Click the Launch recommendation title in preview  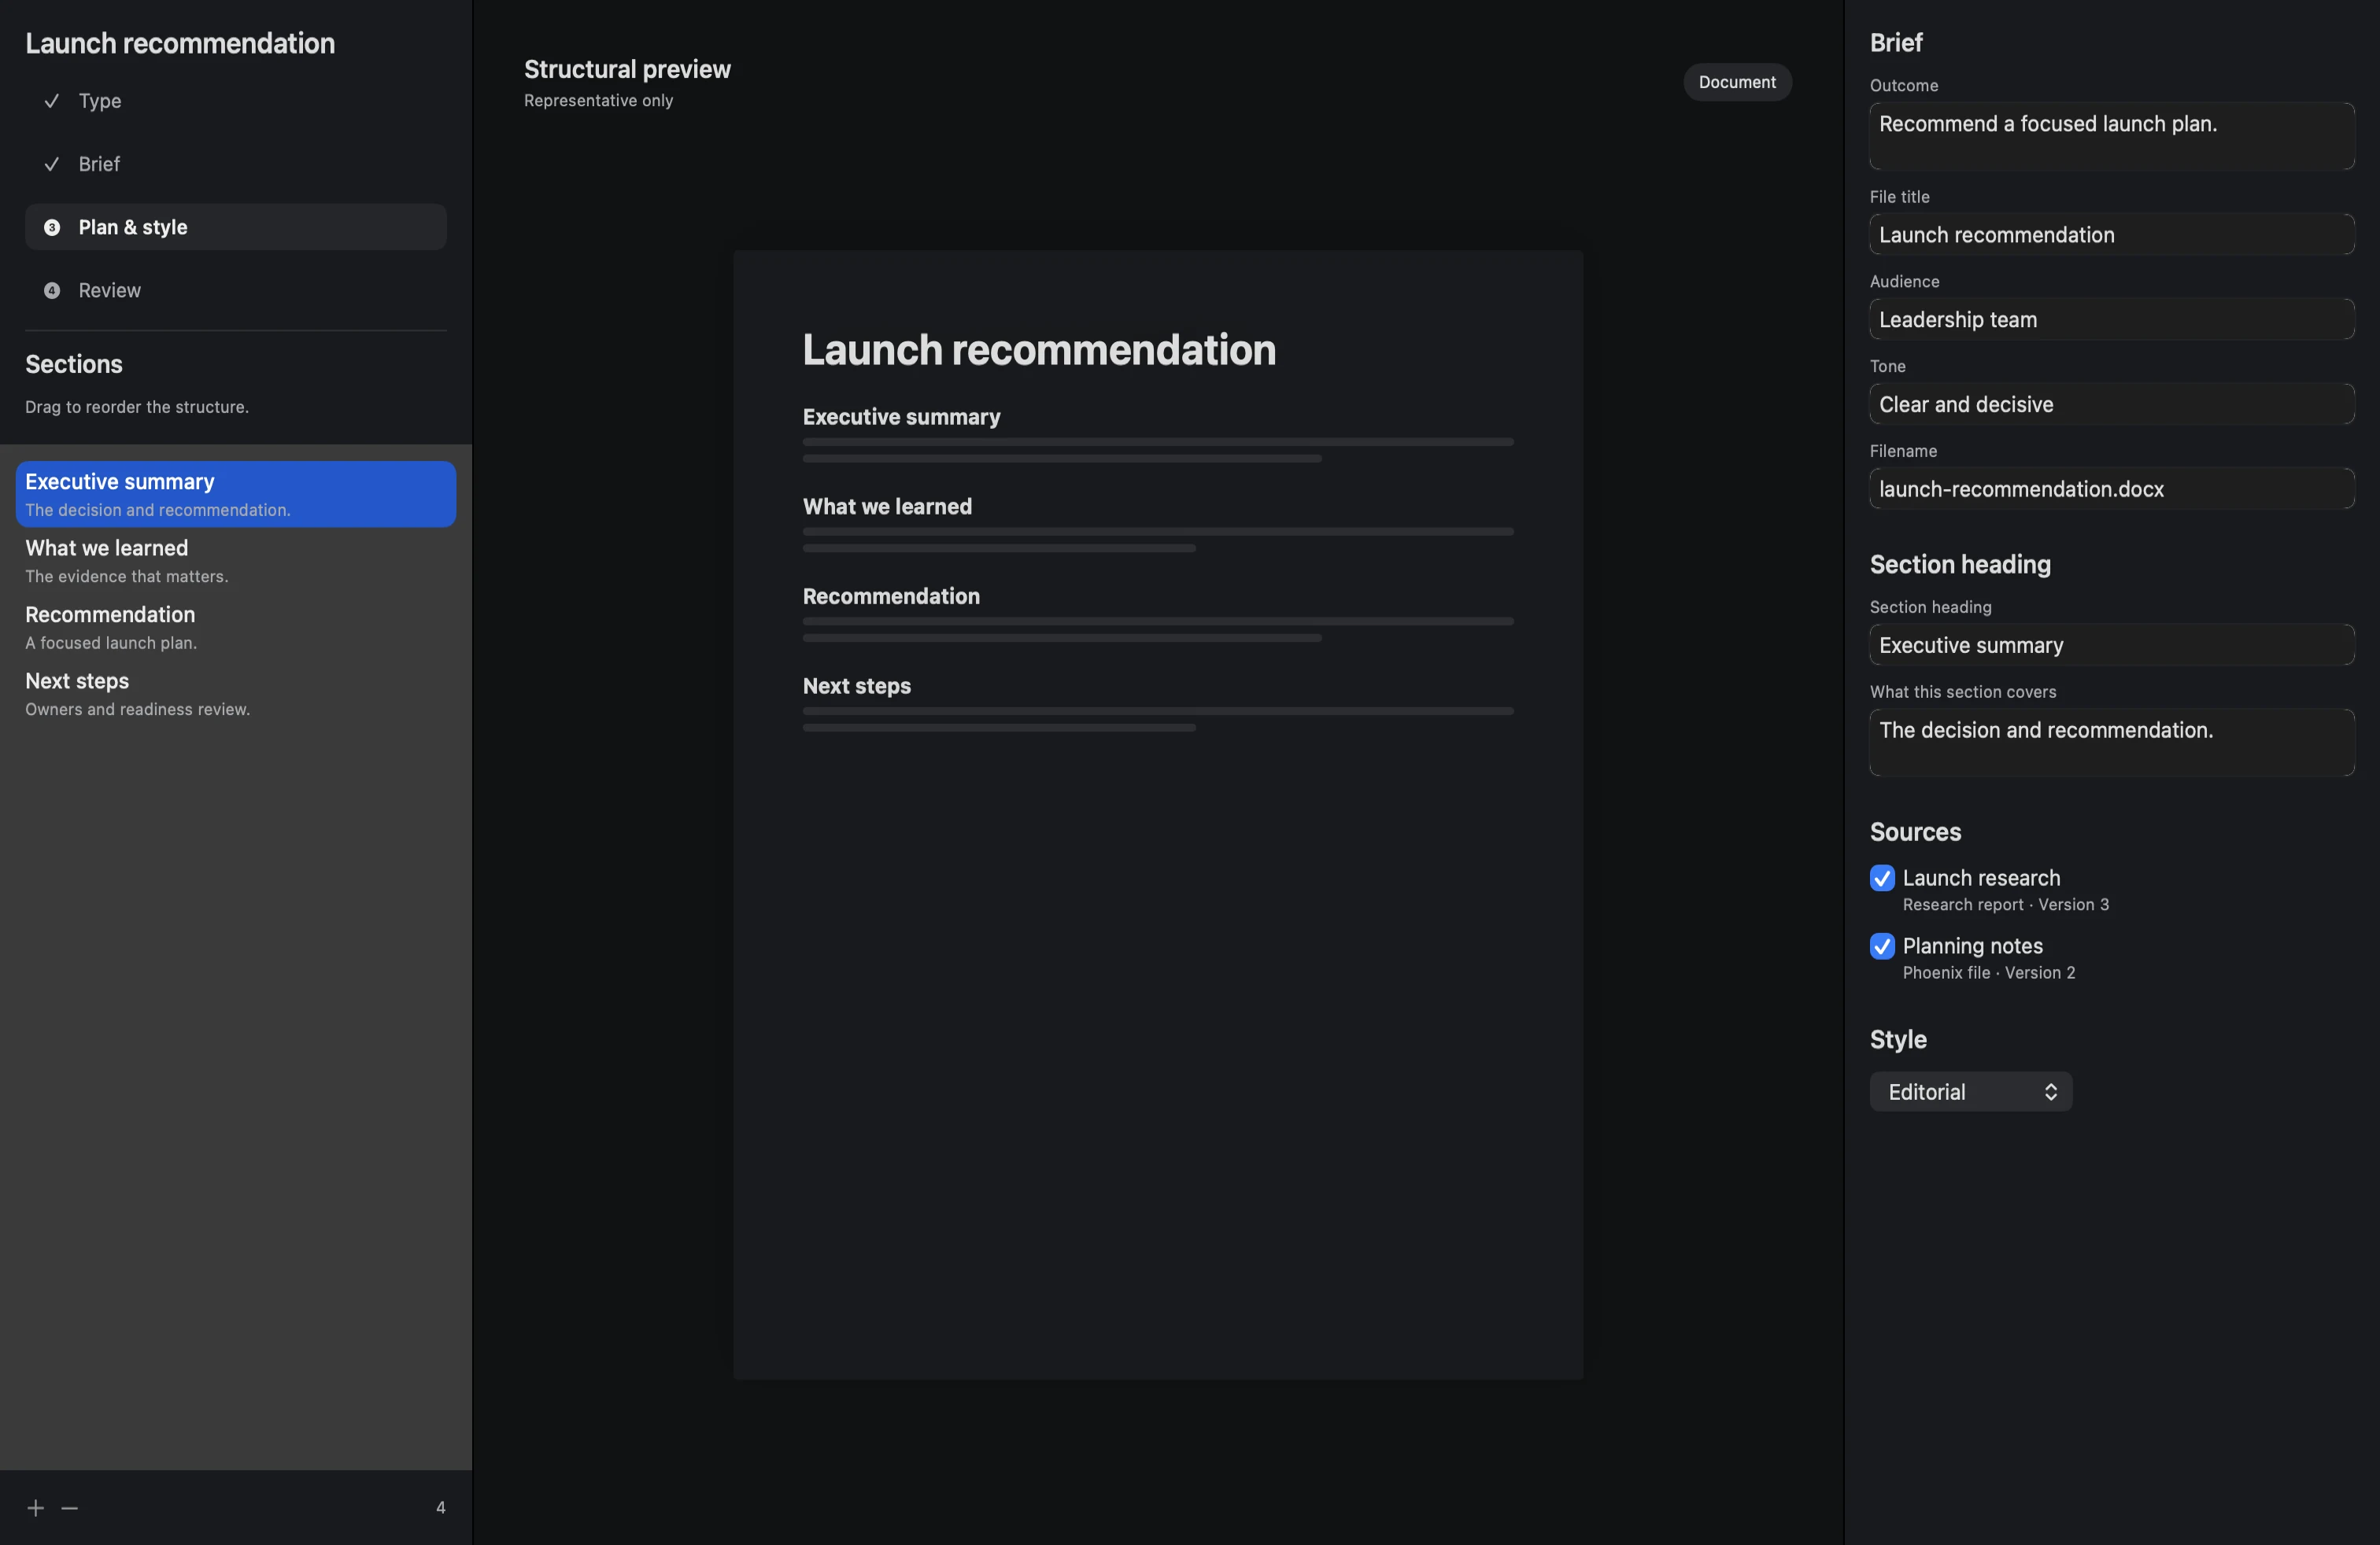[1039, 350]
